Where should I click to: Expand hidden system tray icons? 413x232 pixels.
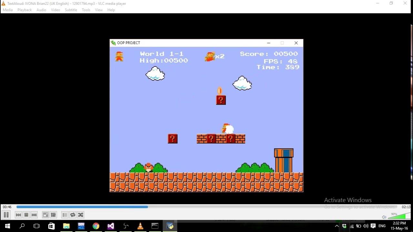(x=337, y=226)
